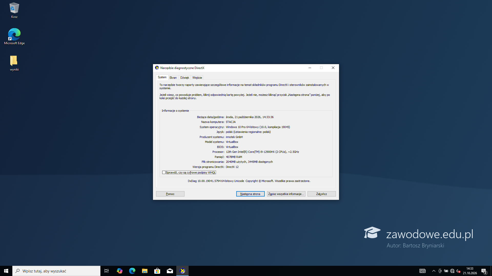Click Zapisz wszystkie informacje button

click(x=286, y=194)
